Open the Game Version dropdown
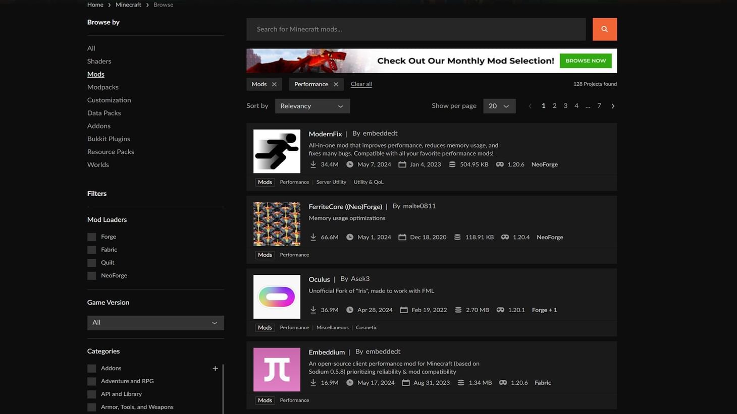The width and height of the screenshot is (737, 414). pyautogui.click(x=155, y=322)
